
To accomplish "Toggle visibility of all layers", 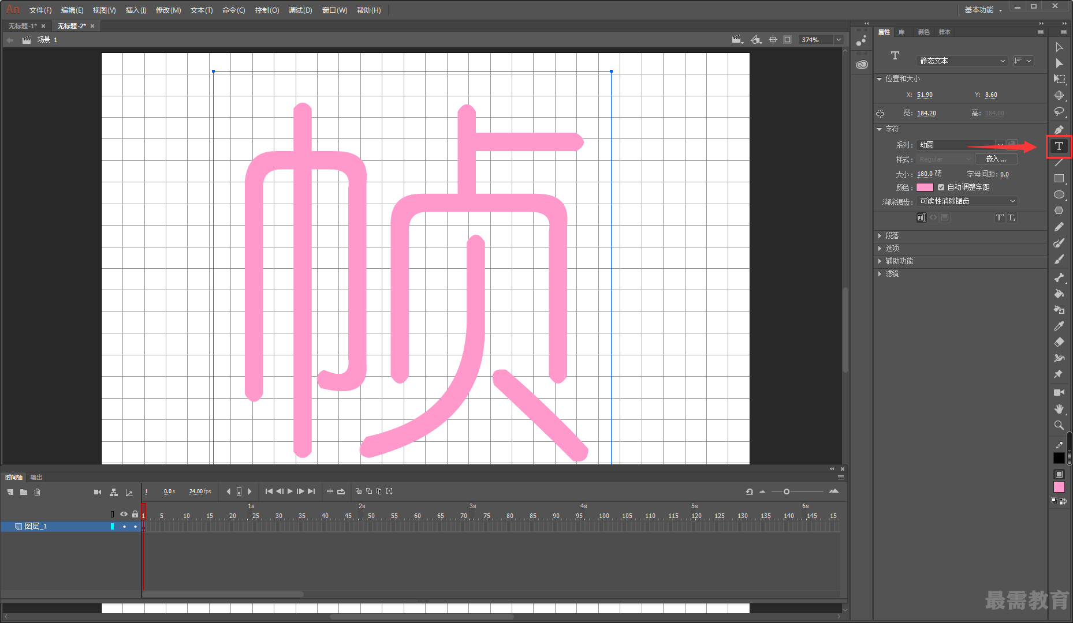I will coord(124,514).
